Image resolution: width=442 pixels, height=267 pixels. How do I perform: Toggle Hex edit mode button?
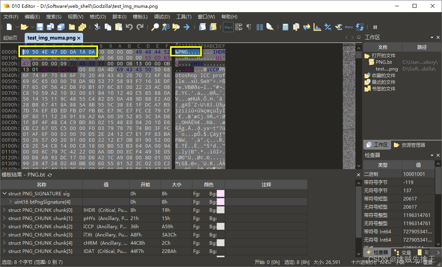[x=228, y=27]
